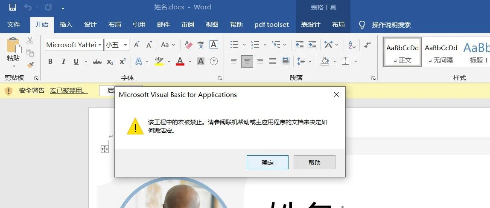The height and width of the screenshot is (208, 490).
Task: Apply the red font color
Action: [180, 61]
